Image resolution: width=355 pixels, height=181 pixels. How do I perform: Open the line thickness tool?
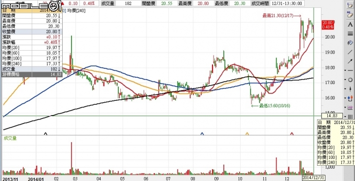click(x=350, y=33)
